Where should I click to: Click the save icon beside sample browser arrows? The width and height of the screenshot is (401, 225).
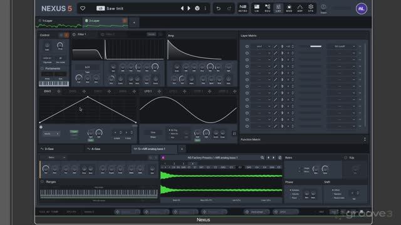click(280, 157)
